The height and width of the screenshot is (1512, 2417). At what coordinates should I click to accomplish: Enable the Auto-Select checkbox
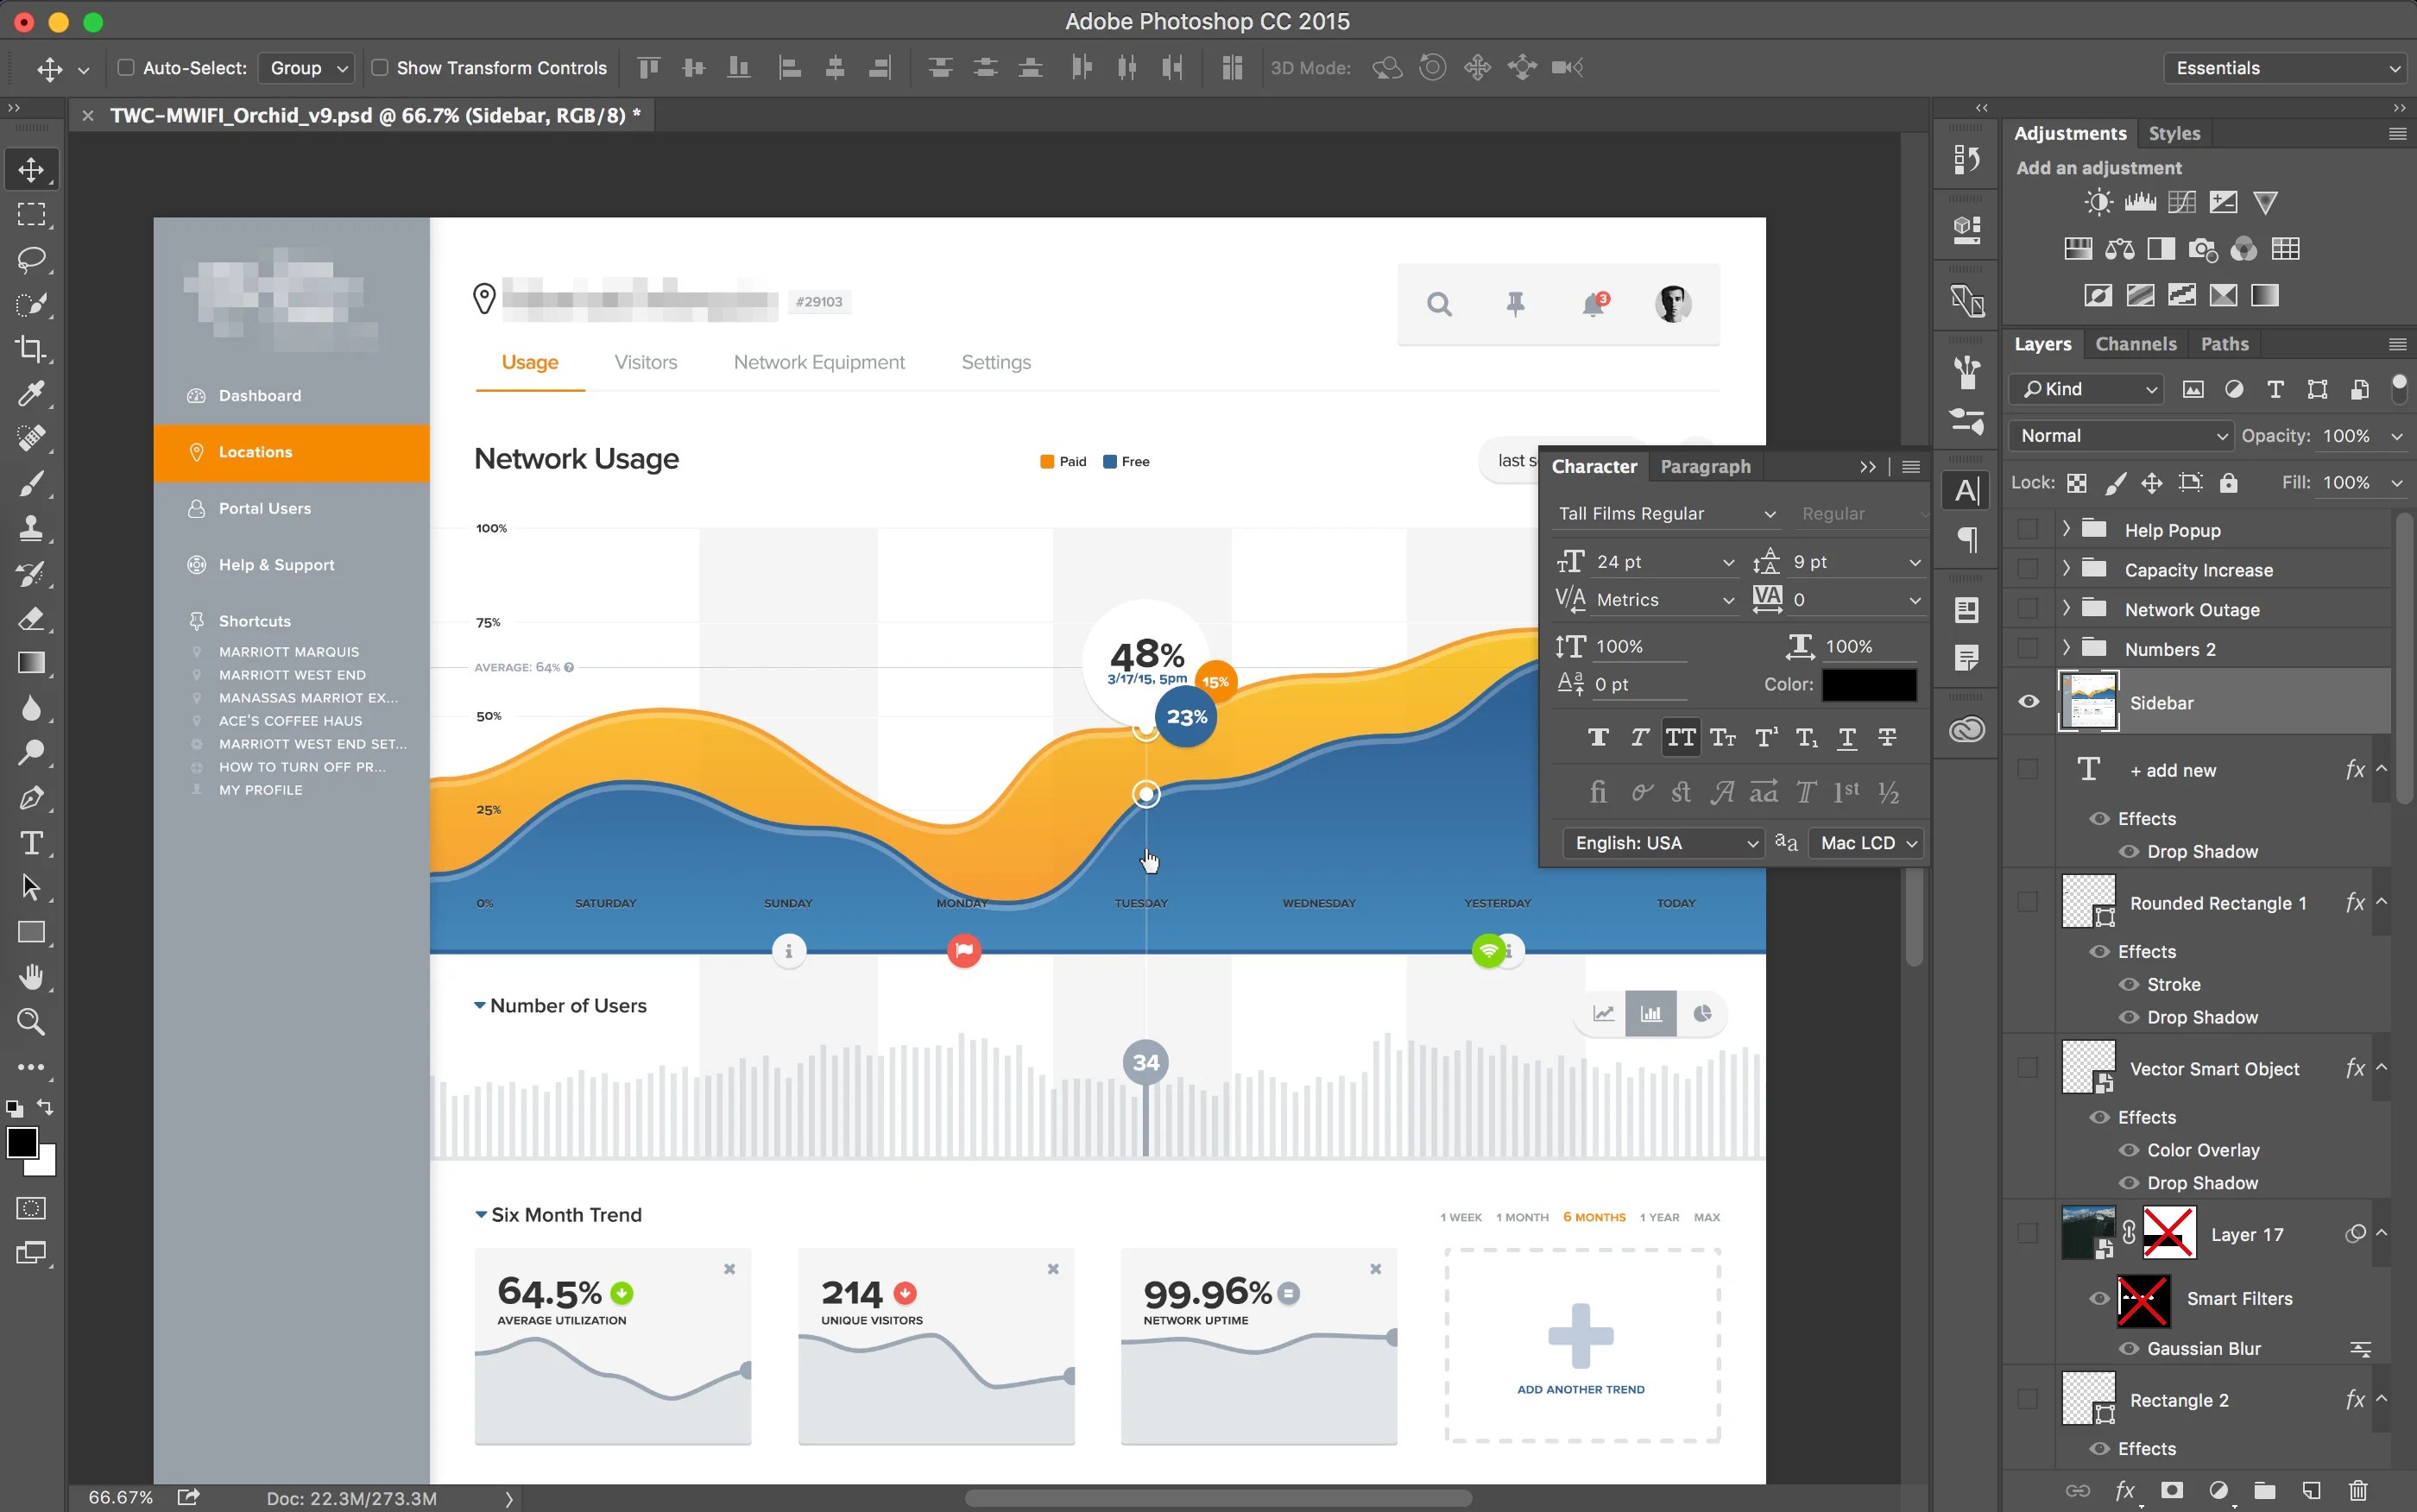pos(126,68)
